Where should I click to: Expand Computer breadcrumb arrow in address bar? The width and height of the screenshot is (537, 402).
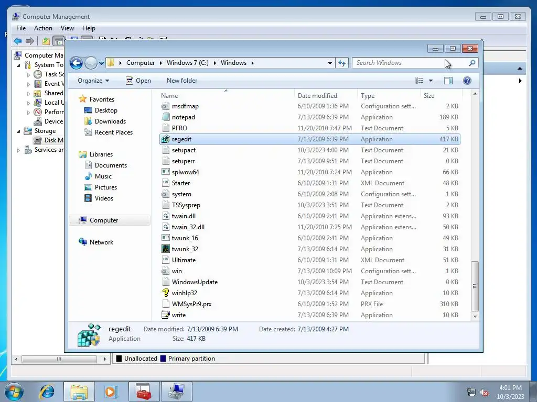click(x=160, y=63)
